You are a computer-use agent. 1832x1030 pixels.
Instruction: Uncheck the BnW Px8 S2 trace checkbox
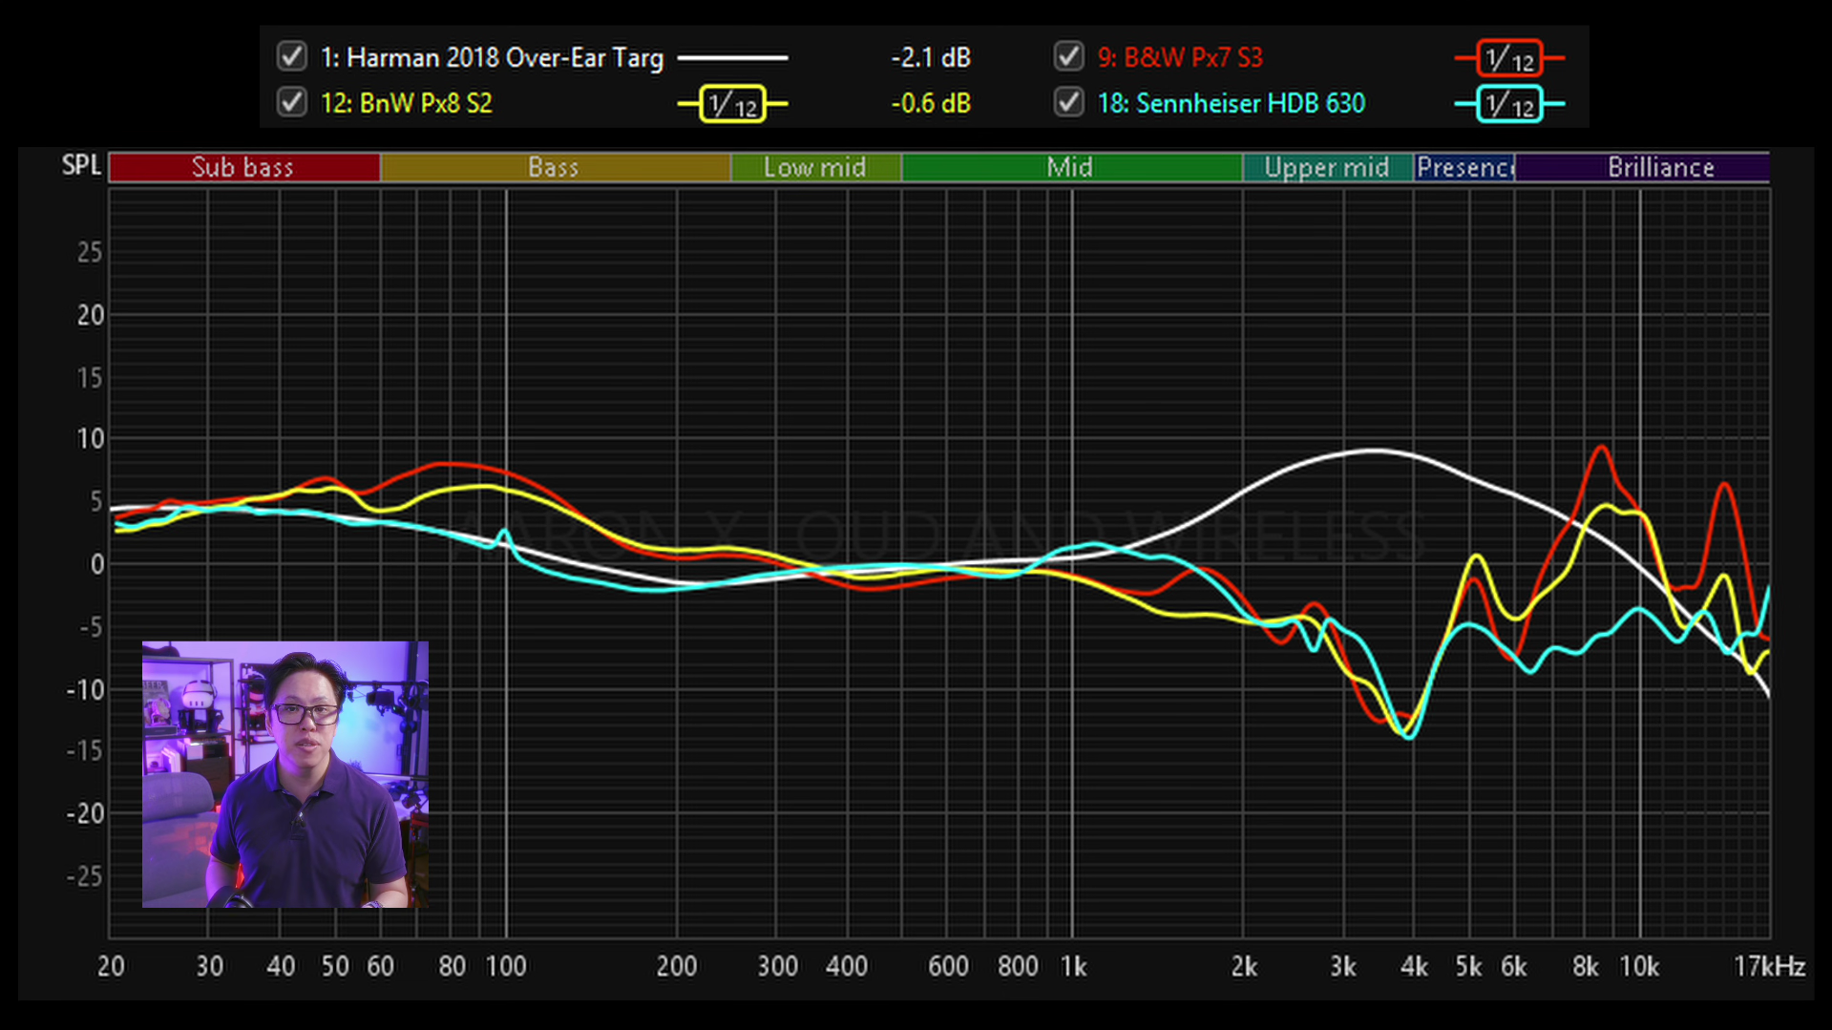point(292,102)
